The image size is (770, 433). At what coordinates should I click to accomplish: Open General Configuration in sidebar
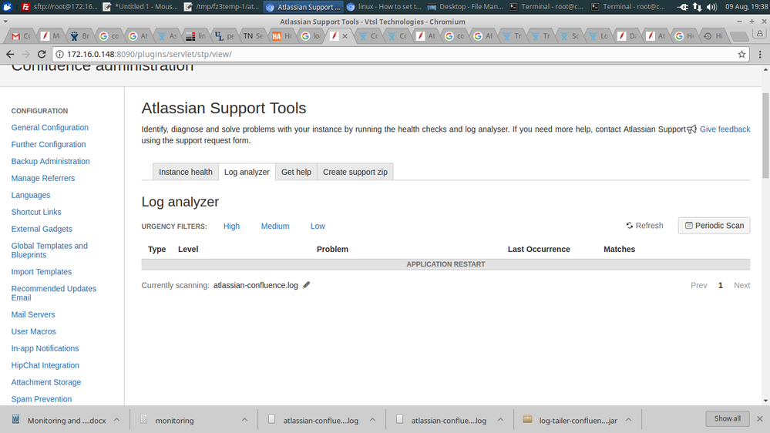pos(50,127)
